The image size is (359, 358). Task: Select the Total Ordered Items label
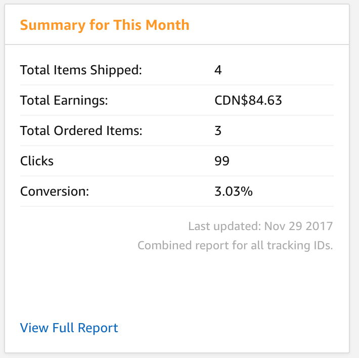pyautogui.click(x=81, y=130)
